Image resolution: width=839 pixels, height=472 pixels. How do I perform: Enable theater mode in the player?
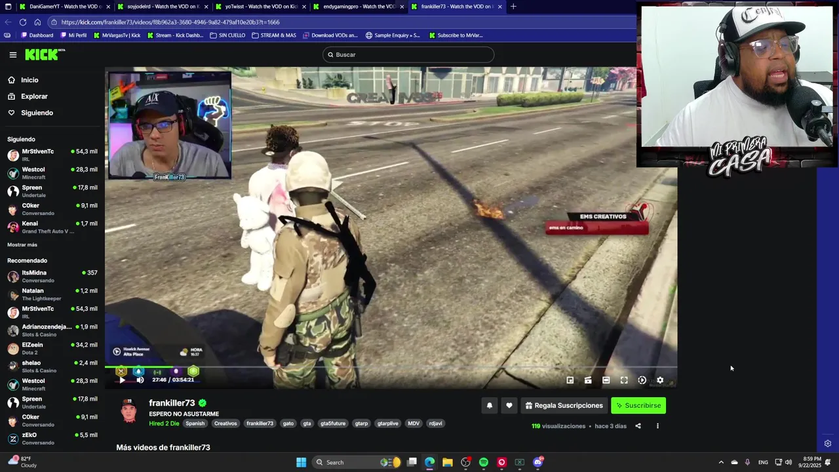[606, 380]
